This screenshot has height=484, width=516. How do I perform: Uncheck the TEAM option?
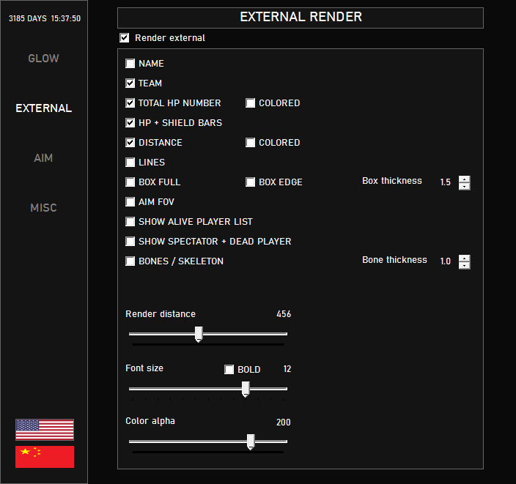130,83
